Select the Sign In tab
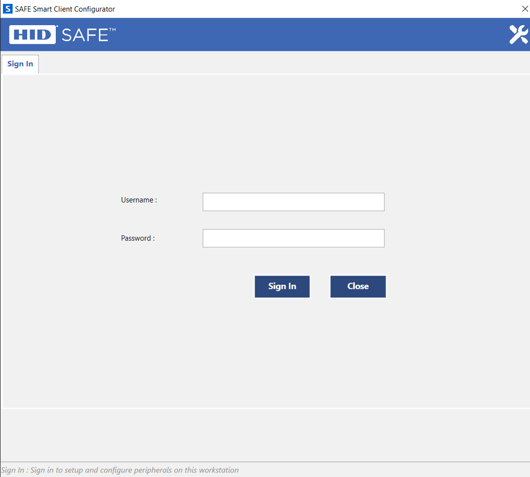 [20, 64]
